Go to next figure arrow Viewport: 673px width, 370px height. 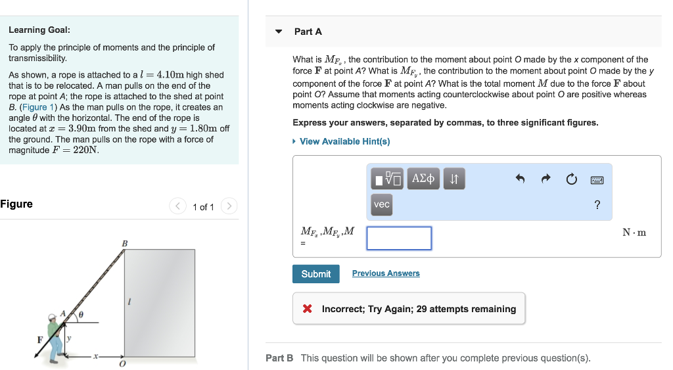click(x=229, y=207)
